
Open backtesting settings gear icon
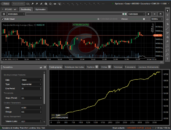click(x=4, y=14)
